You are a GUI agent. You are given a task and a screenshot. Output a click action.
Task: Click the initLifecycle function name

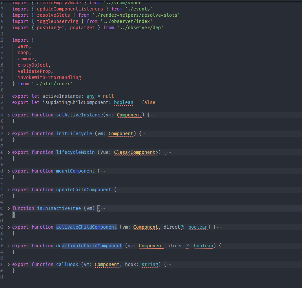[74, 134]
